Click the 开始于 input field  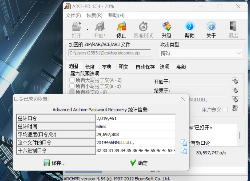200,82
